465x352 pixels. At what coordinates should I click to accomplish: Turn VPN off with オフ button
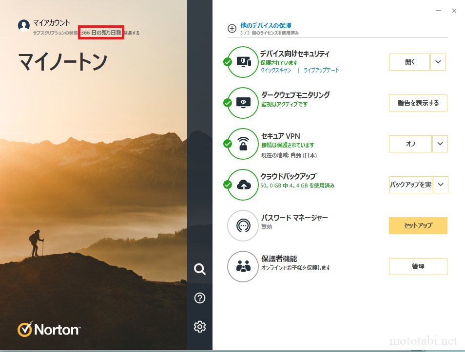pyautogui.click(x=410, y=144)
